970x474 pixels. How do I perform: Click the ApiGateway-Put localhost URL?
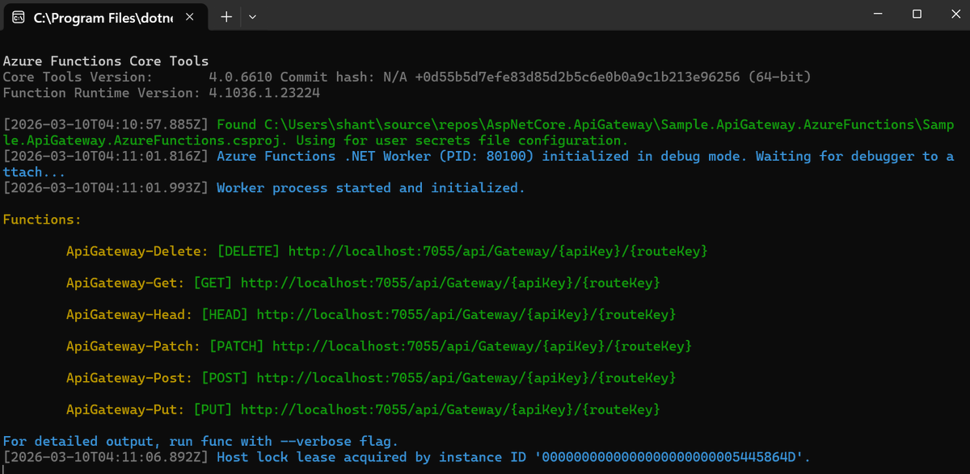[450, 409]
